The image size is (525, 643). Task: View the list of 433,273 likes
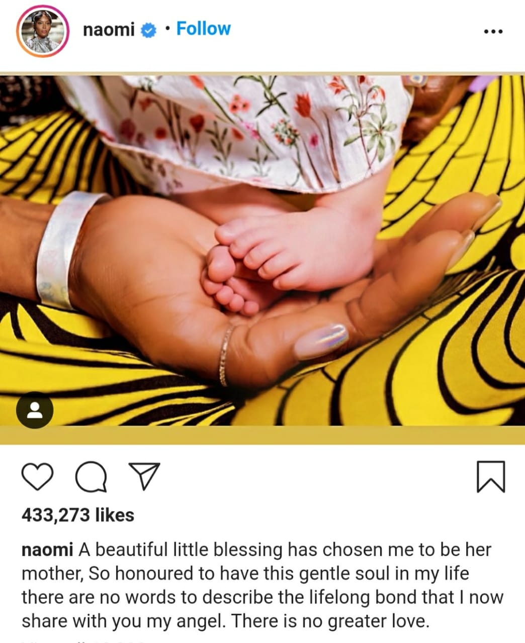(78, 515)
